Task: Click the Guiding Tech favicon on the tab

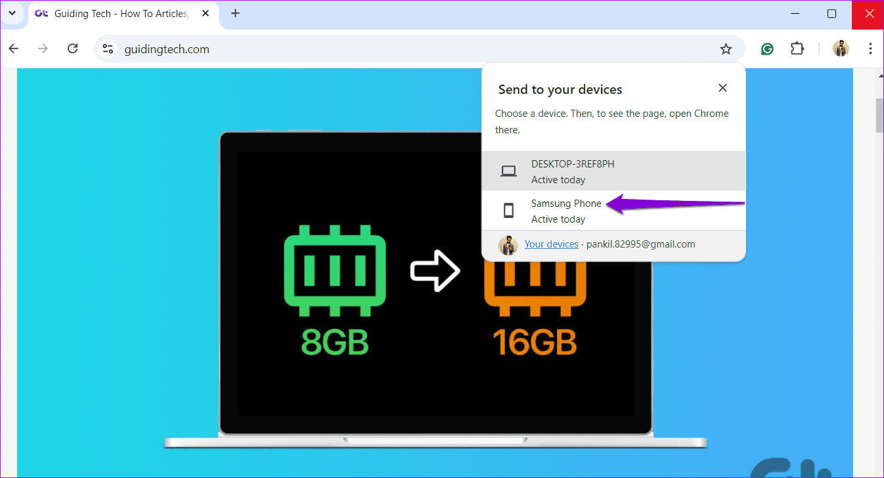Action: pos(41,13)
